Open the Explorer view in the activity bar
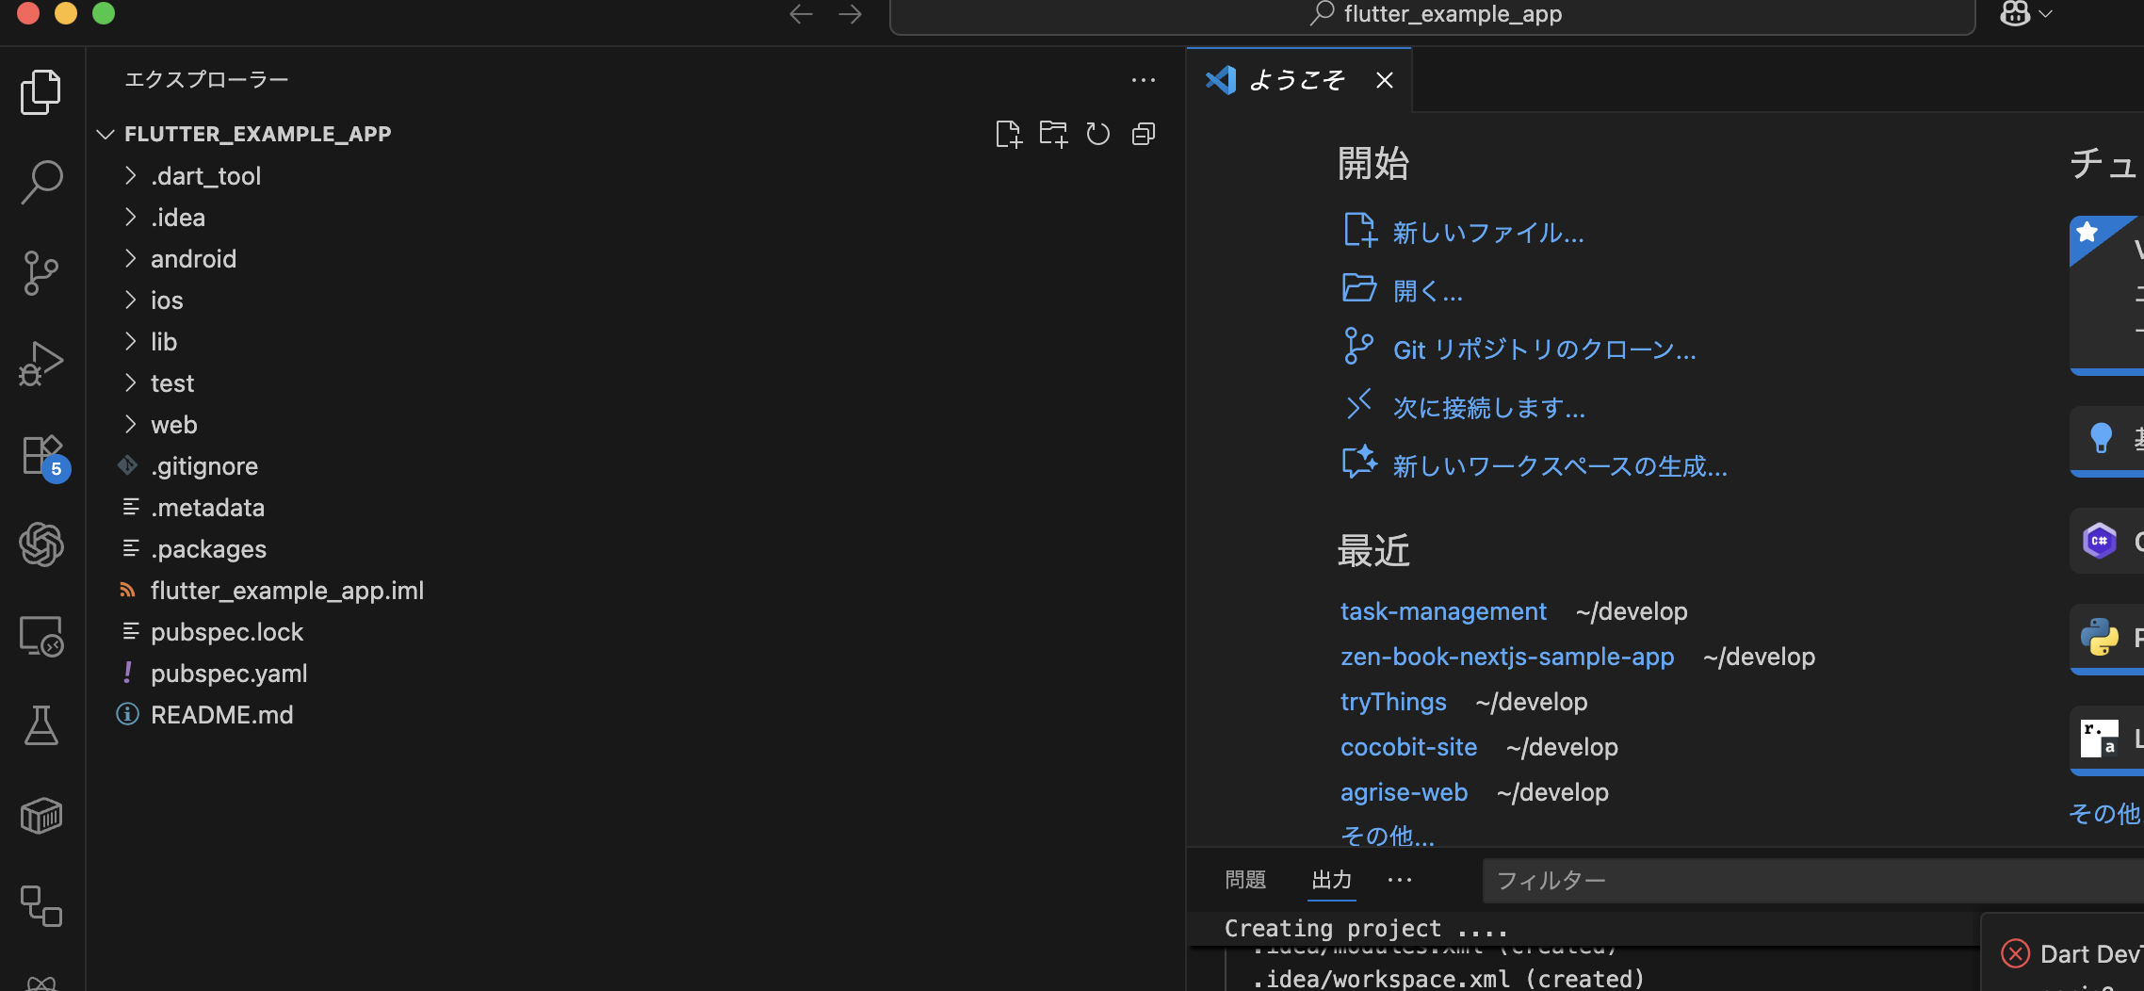The image size is (2144, 991). pos(40,90)
